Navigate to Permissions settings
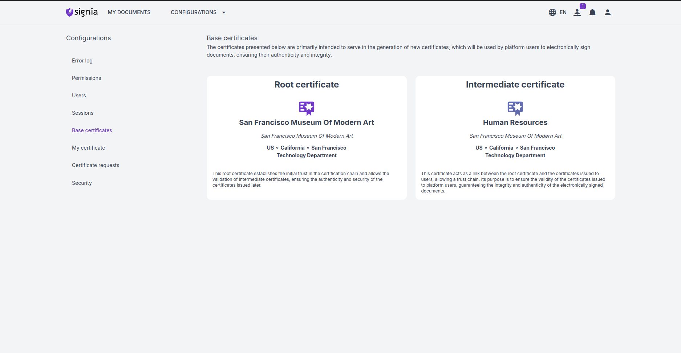The width and height of the screenshot is (681, 353). [86, 78]
